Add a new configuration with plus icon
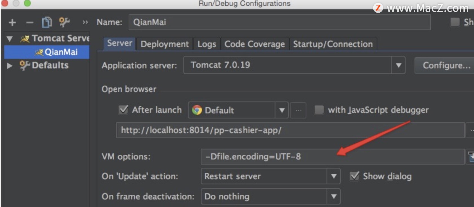Screen dimensions: 474x207 (12, 22)
